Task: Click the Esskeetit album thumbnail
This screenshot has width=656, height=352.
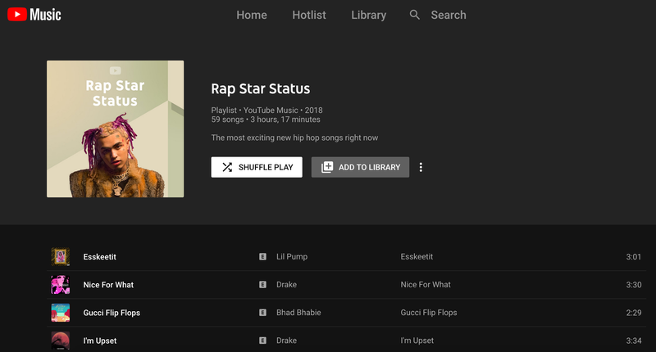Action: (60, 257)
